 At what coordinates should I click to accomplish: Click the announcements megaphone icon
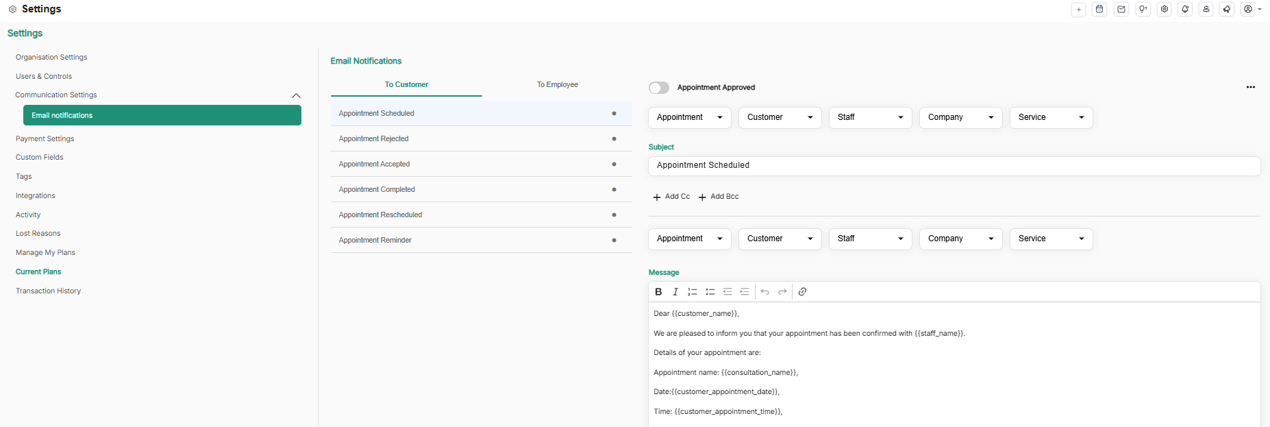point(1227,10)
